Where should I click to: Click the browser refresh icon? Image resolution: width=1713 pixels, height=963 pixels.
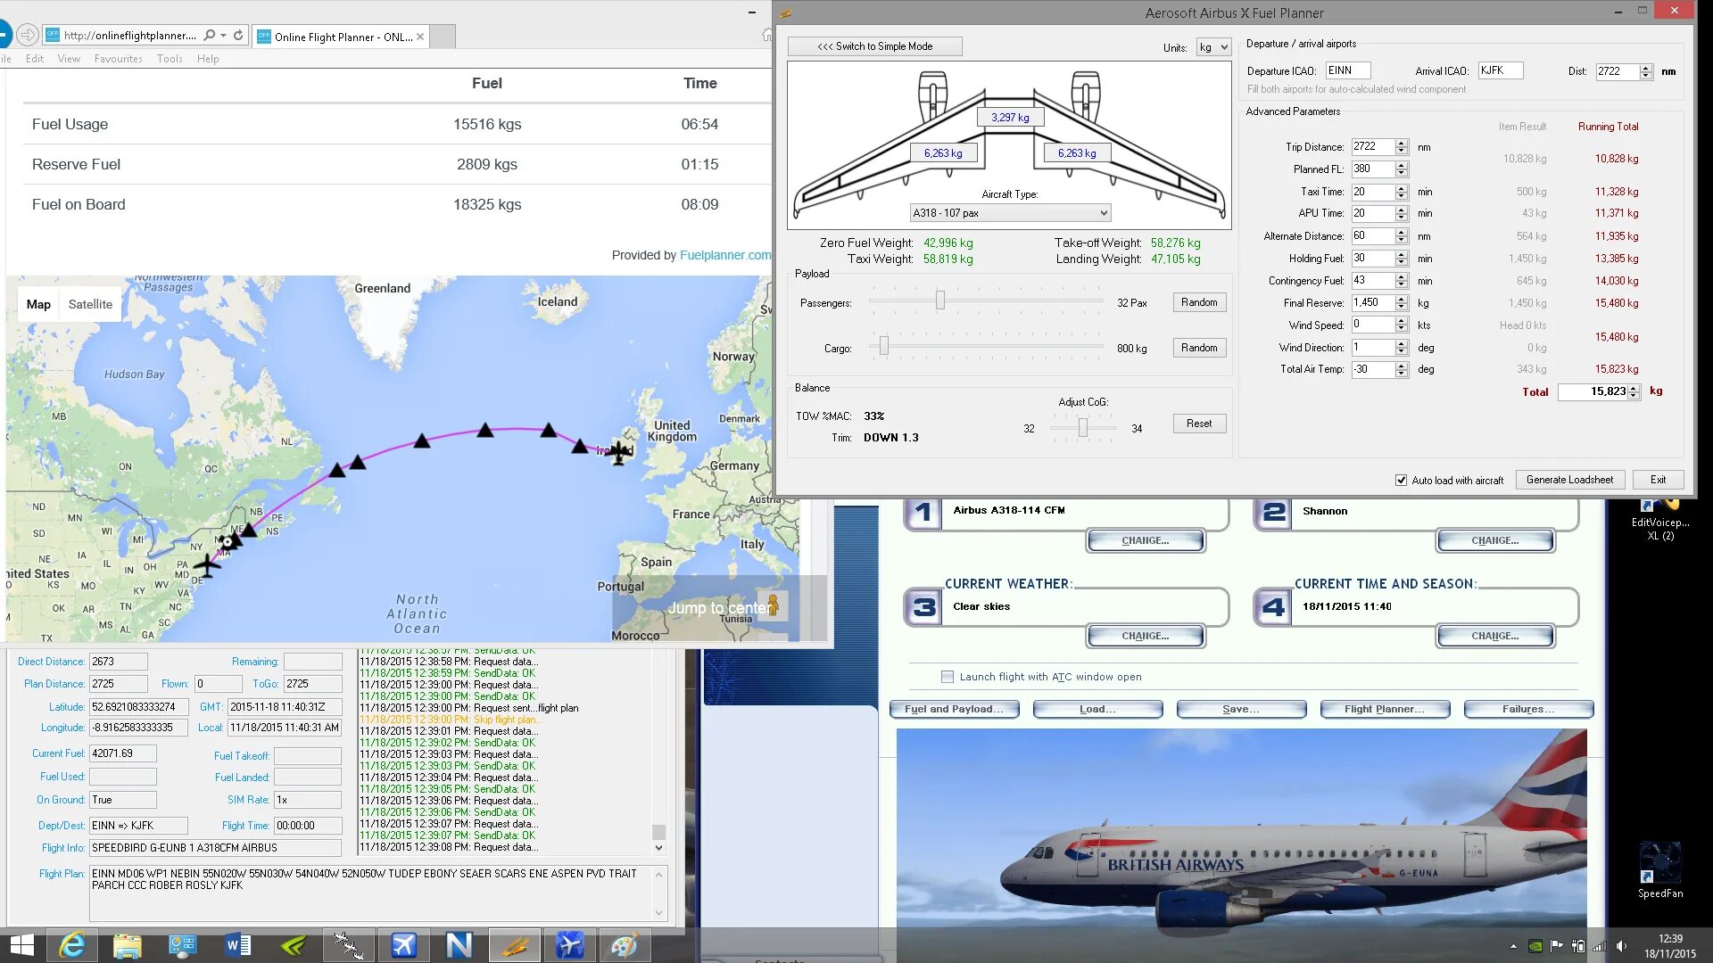tap(238, 36)
